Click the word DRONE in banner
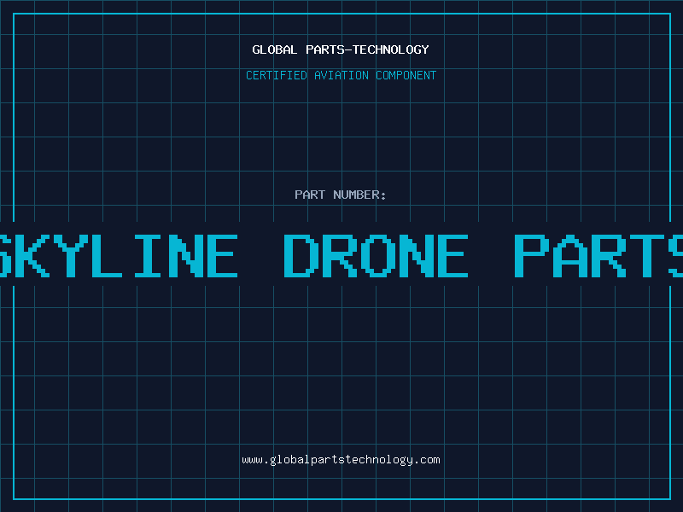Viewport: 683px width, 512px height. (x=376, y=255)
